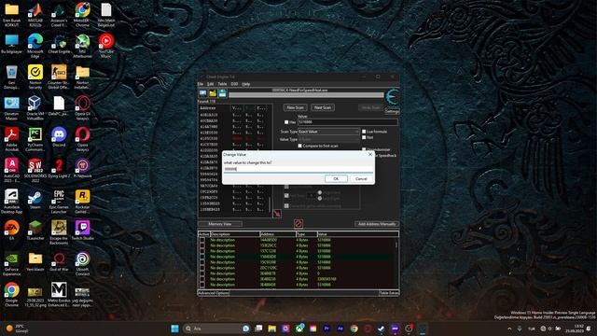
Task: Click Table Extras at bottom right
Action: (389, 293)
